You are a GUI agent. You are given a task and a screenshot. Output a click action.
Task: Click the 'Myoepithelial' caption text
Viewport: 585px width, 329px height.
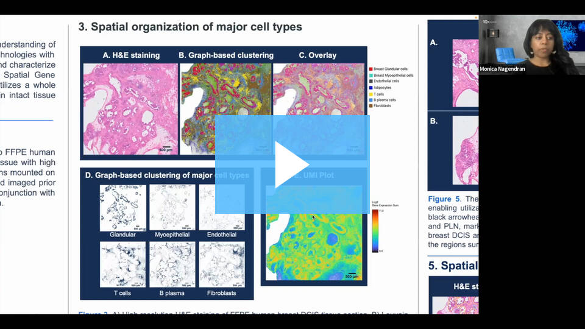click(172, 235)
